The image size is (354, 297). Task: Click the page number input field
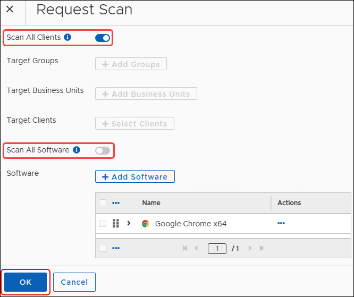pyautogui.click(x=217, y=249)
